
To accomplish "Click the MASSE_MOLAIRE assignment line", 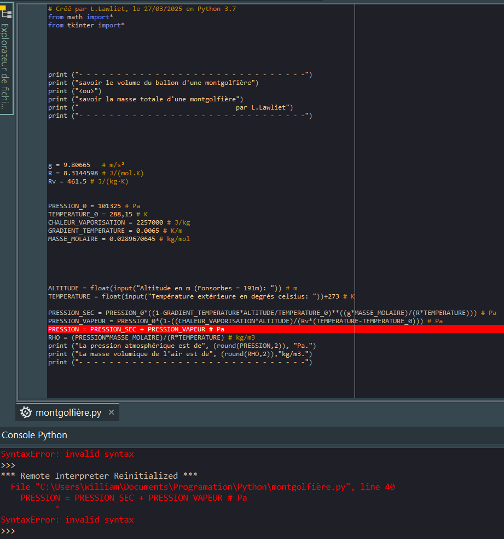I will pos(119,239).
